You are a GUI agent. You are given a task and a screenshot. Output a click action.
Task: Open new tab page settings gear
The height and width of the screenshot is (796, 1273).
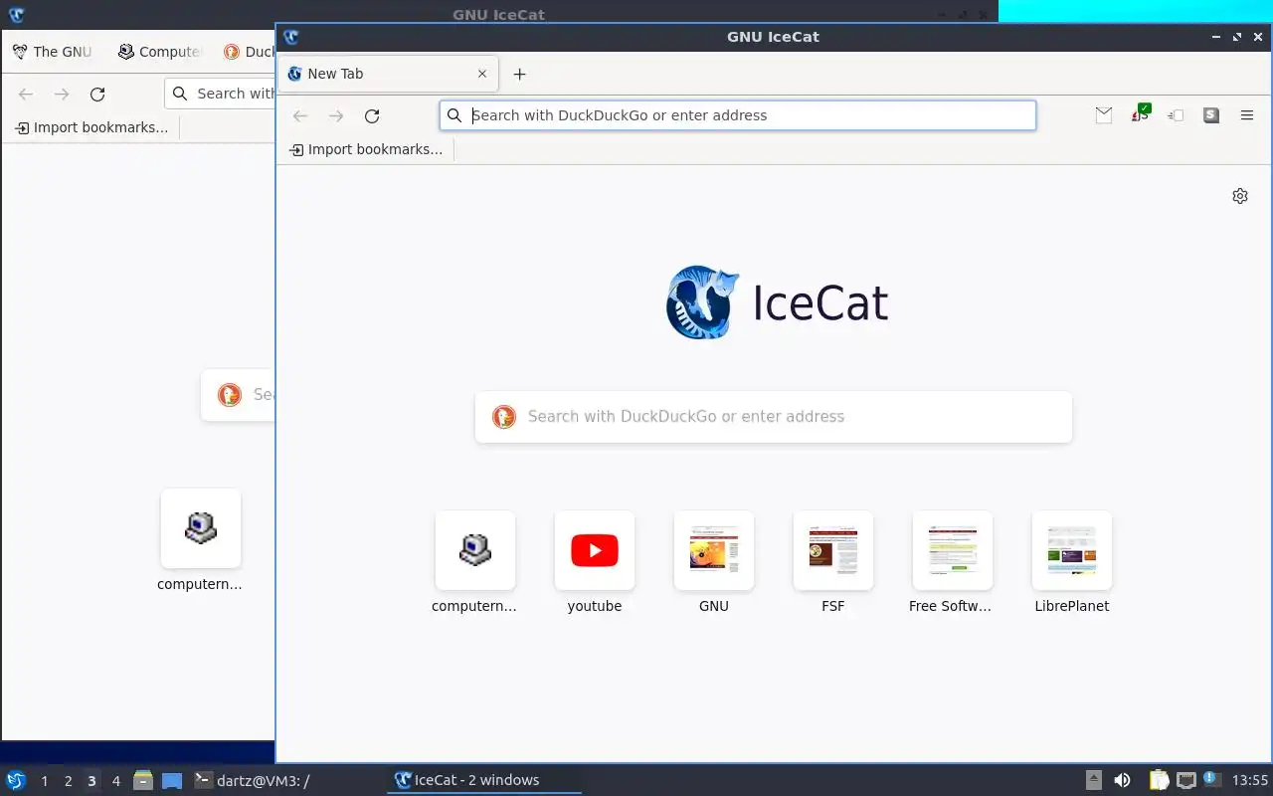pos(1240,196)
